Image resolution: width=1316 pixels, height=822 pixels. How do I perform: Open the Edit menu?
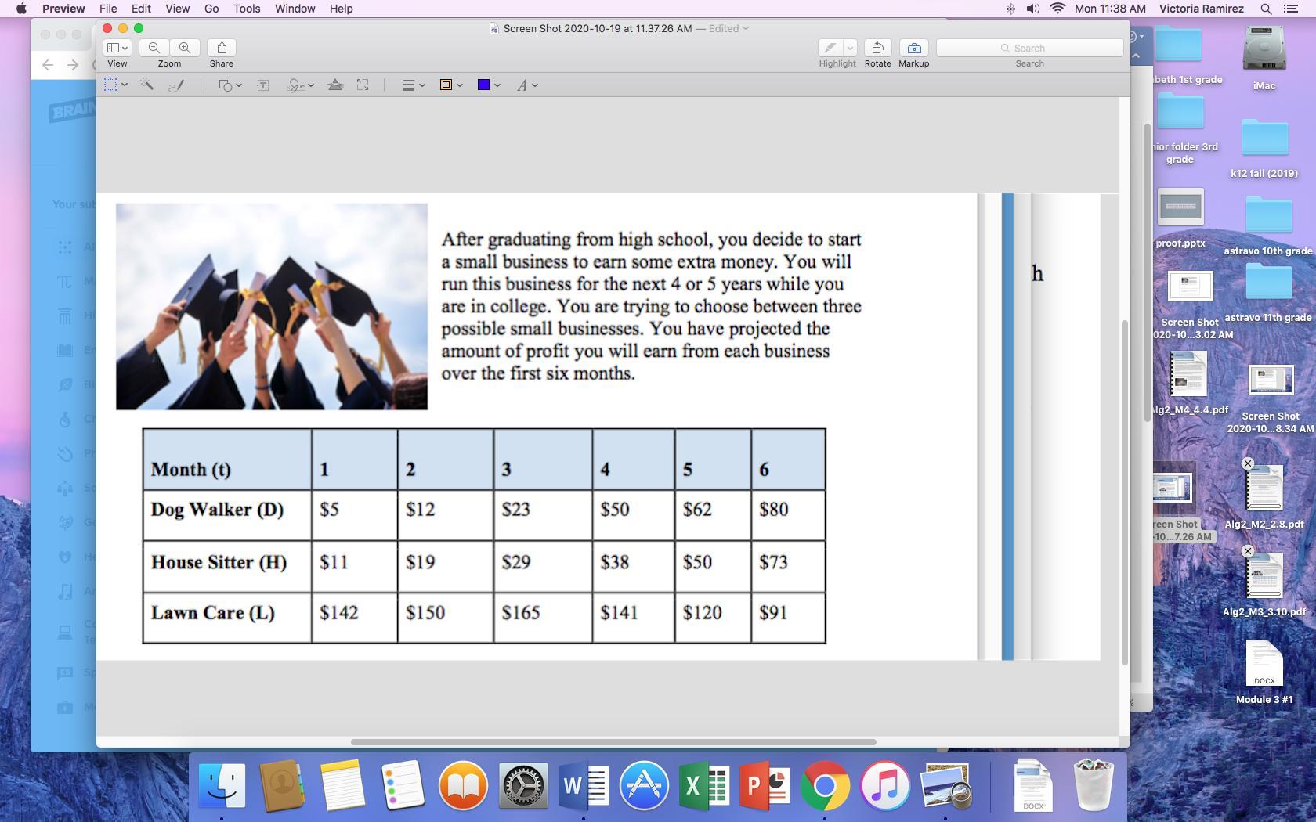(x=141, y=9)
